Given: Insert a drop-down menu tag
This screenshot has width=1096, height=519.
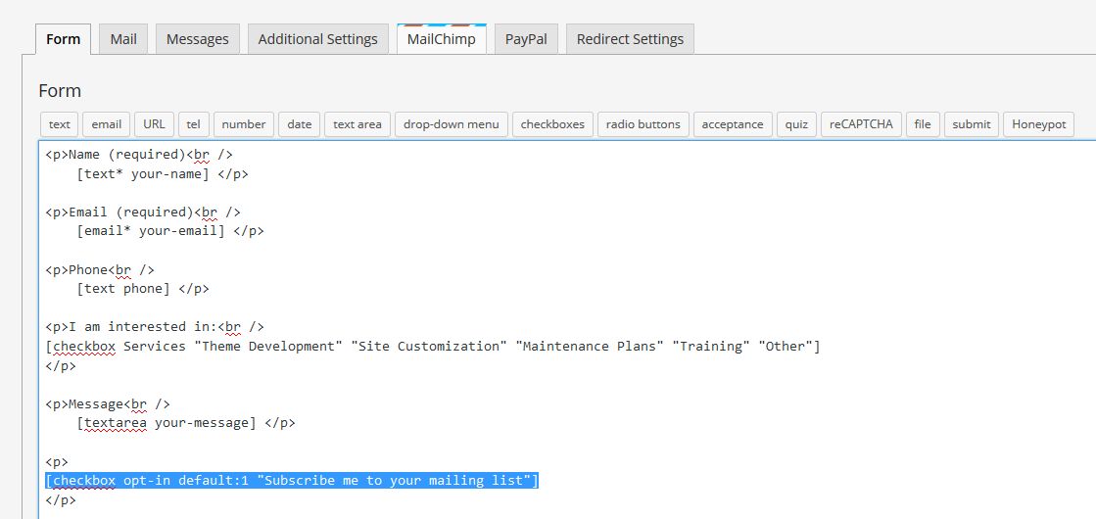Looking at the screenshot, I should coord(451,124).
